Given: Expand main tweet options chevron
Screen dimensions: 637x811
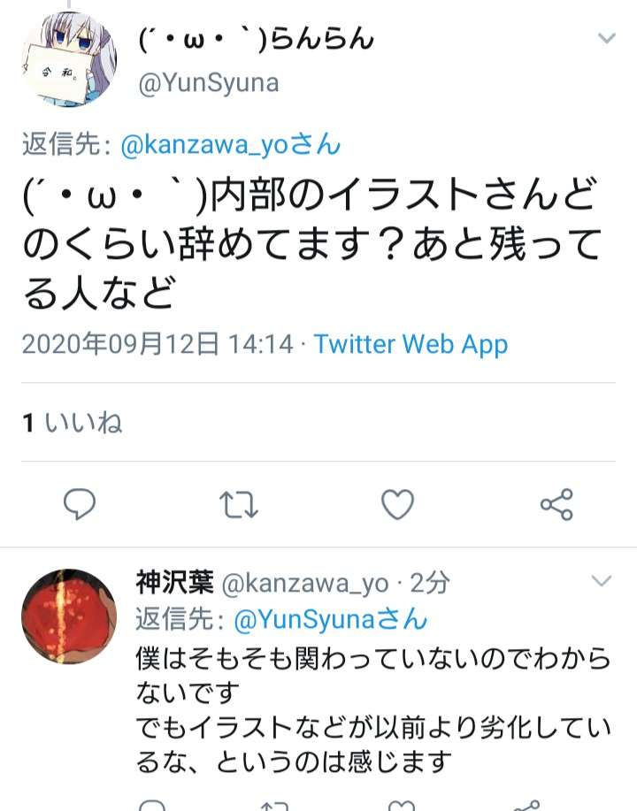Looking at the screenshot, I should (606, 38).
